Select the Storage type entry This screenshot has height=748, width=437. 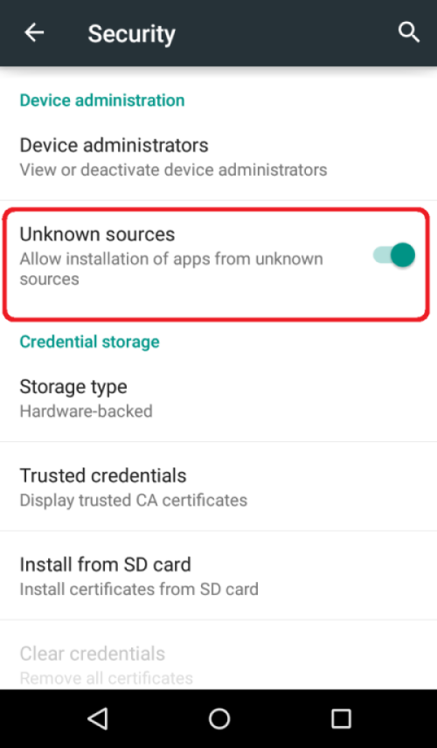pyautogui.click(x=218, y=398)
